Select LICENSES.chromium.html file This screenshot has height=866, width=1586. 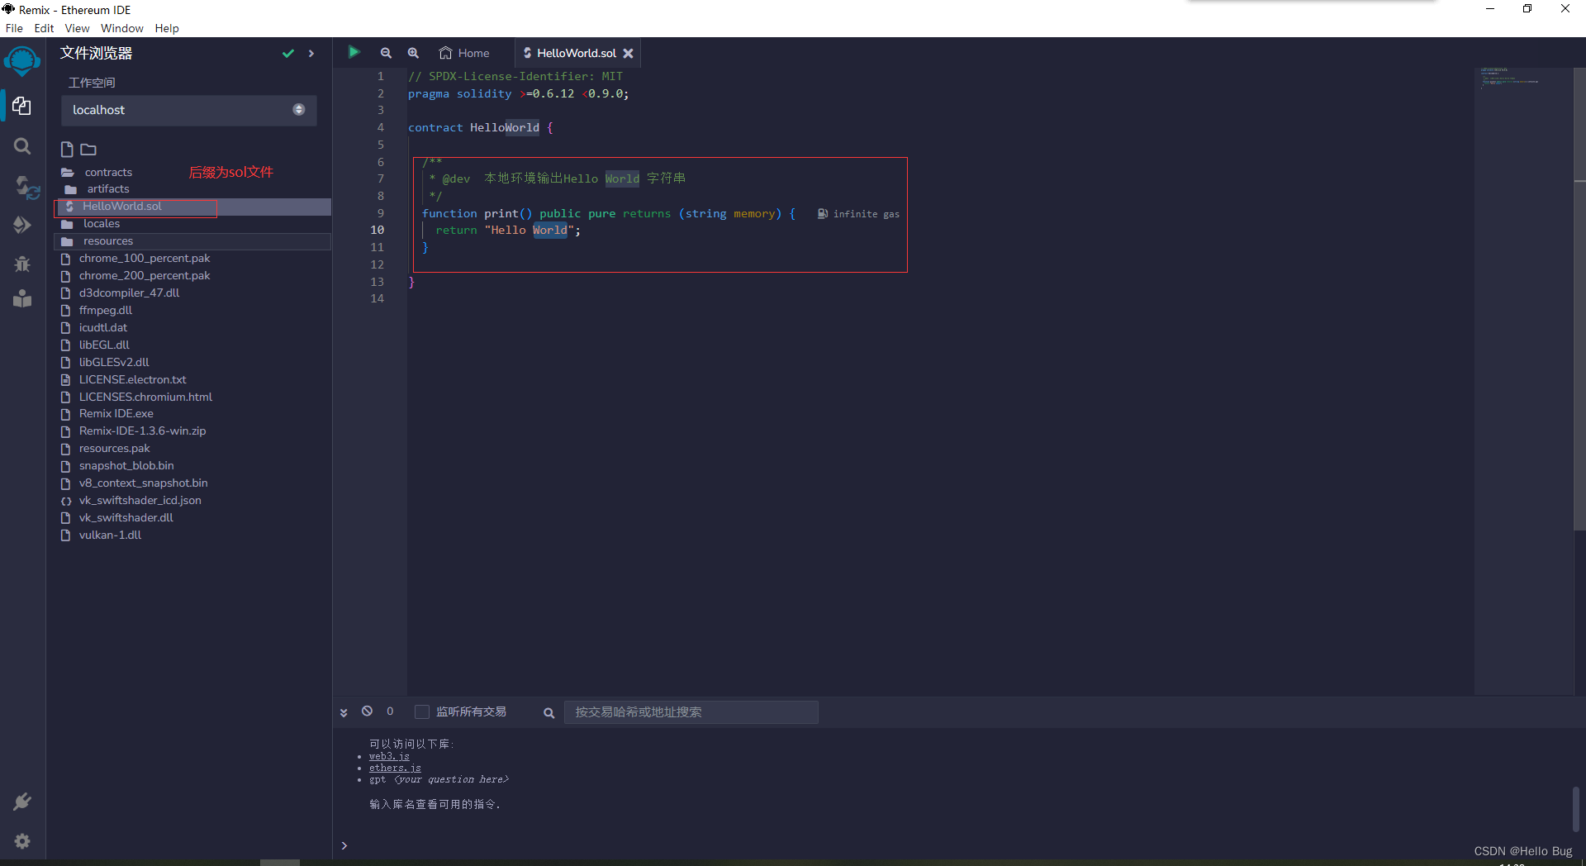(x=145, y=397)
